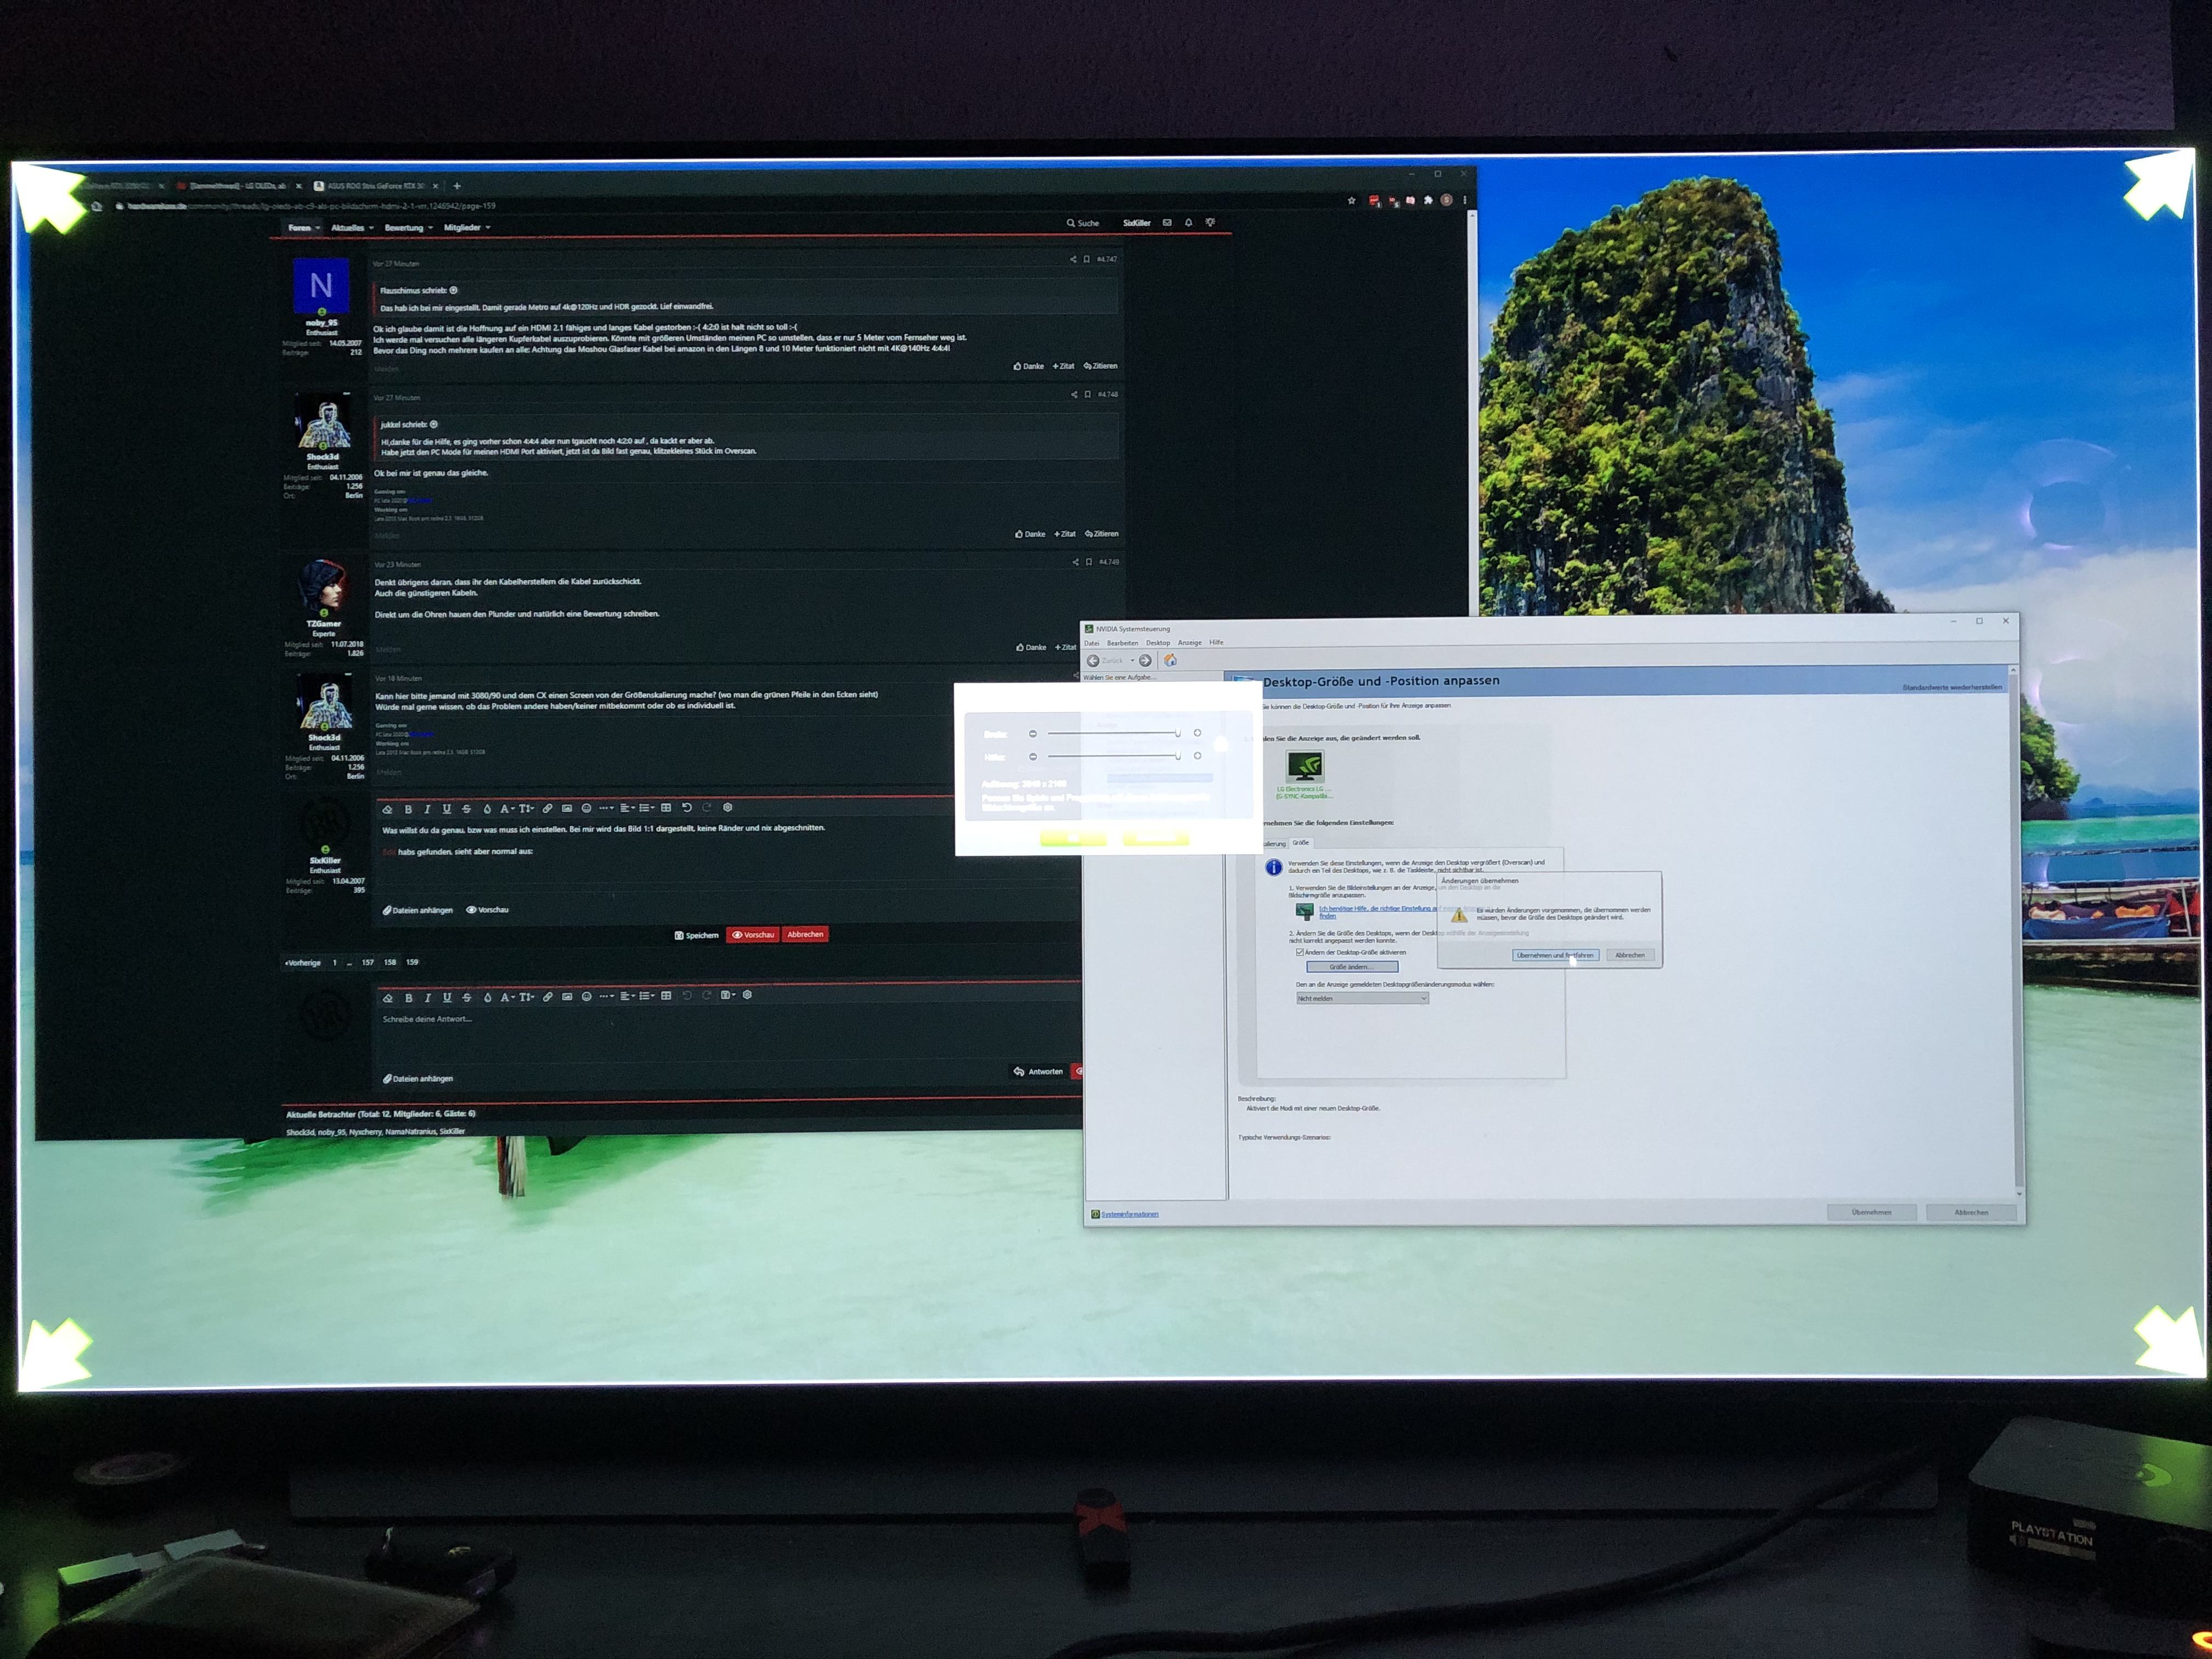Open smiley picker in reply editor toolbar

point(586,997)
